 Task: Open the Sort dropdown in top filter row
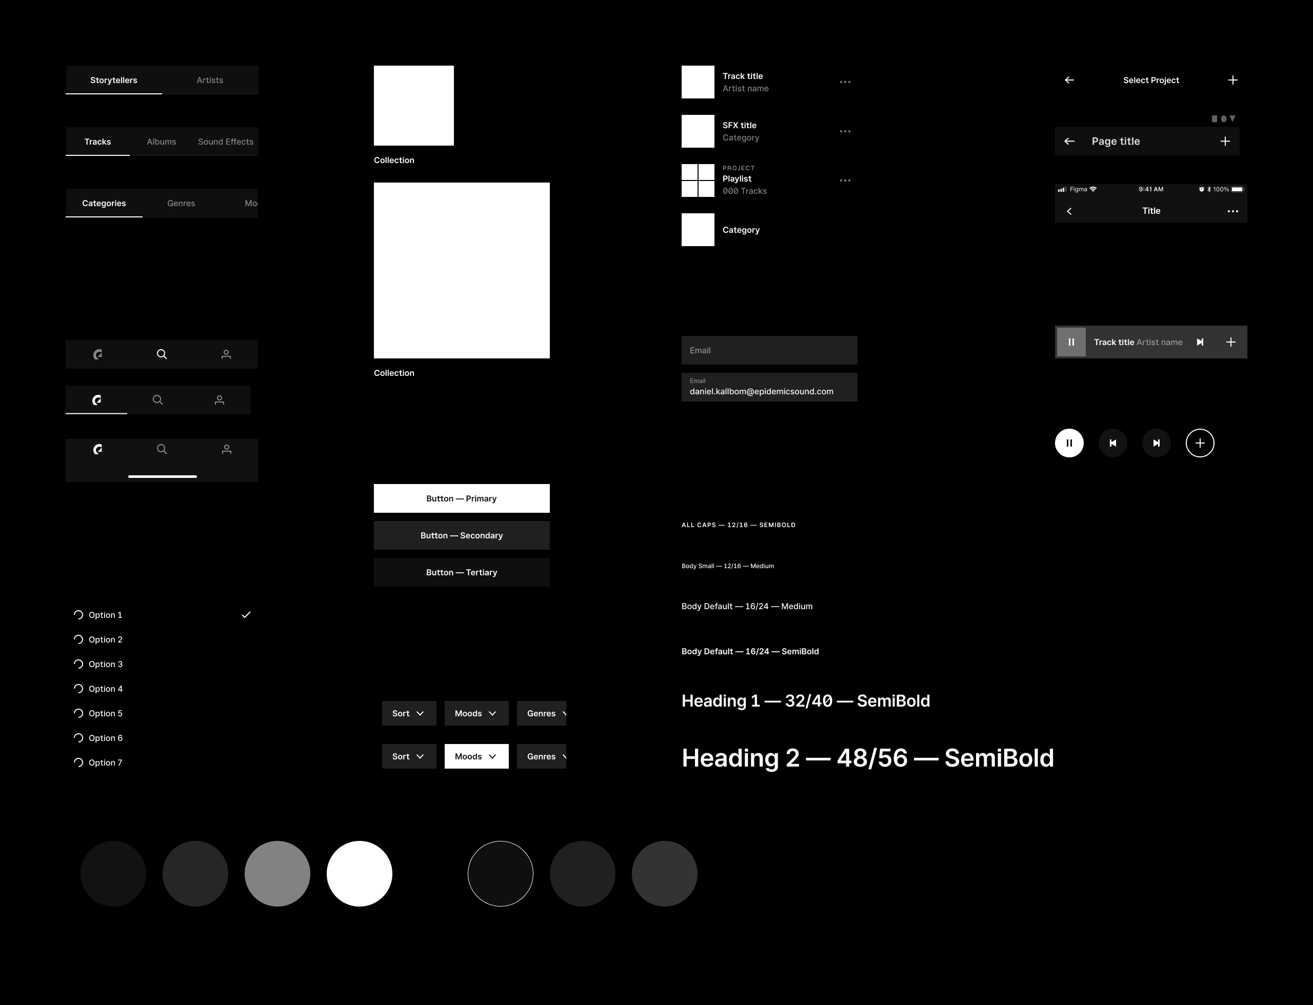point(409,713)
